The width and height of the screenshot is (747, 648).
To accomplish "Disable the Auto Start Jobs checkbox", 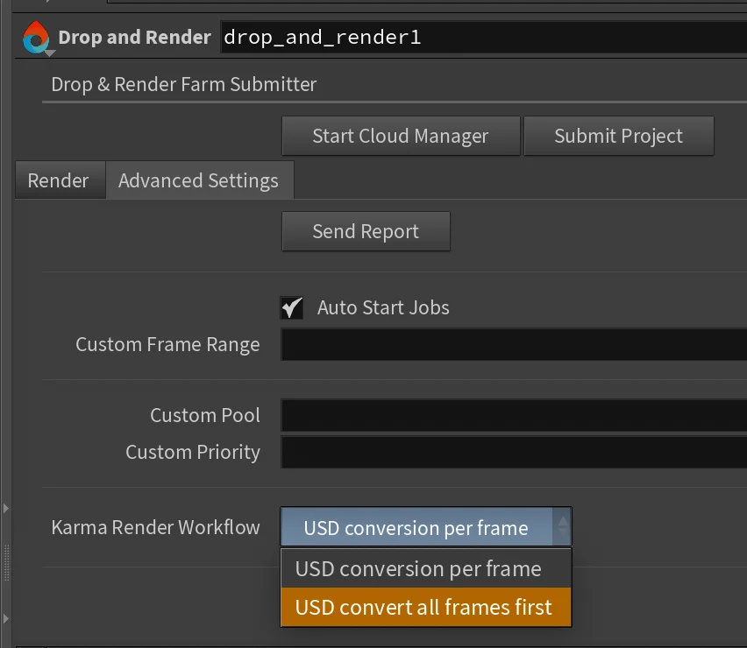I will (292, 307).
